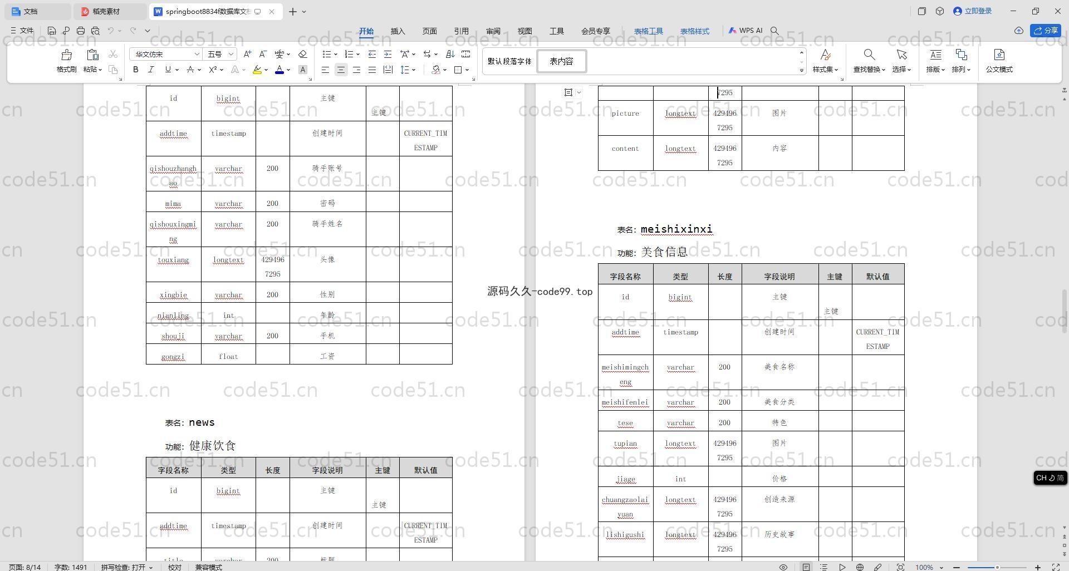Click the Print icon in quick toolbar
The width and height of the screenshot is (1069, 571).
click(81, 31)
